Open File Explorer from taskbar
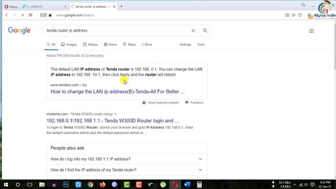 (x=42, y=184)
